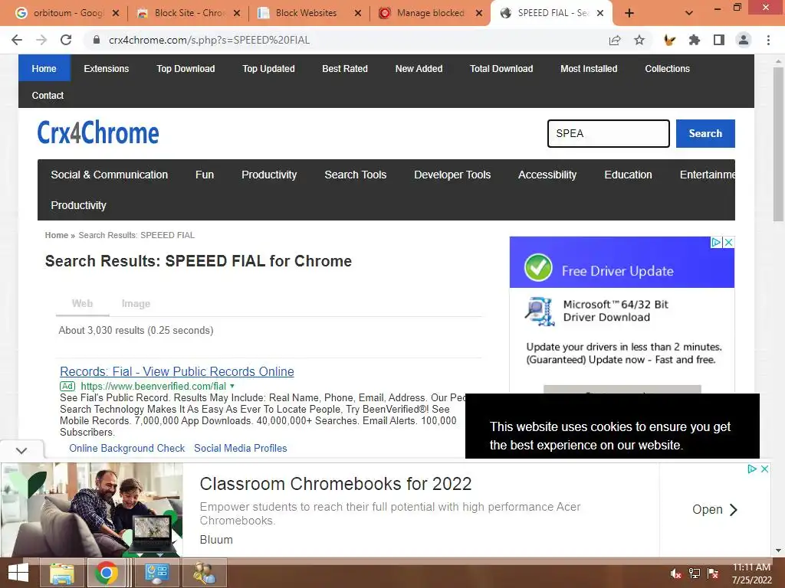The height and width of the screenshot is (588, 785).
Task: Close the Block Site tab
Action: (x=237, y=13)
